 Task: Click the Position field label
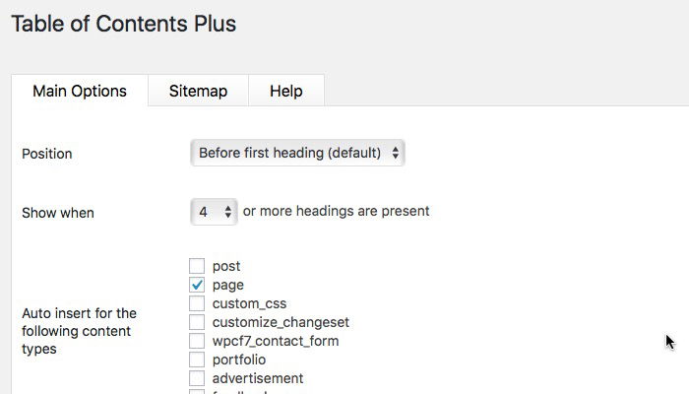click(x=47, y=155)
